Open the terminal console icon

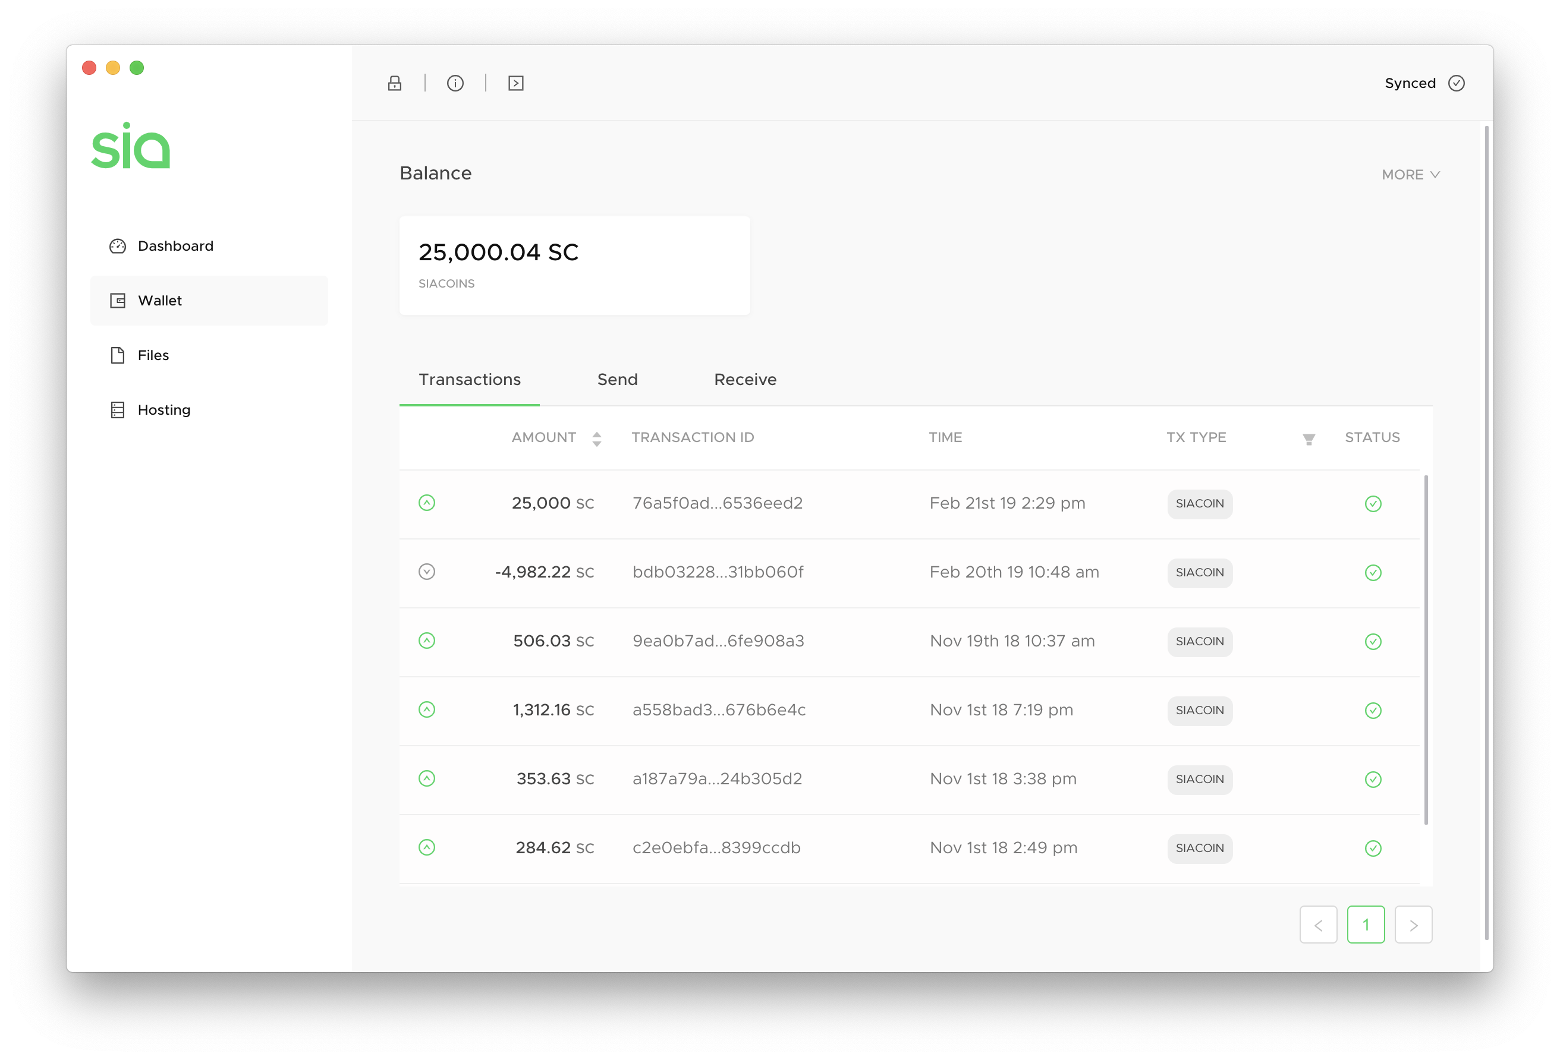point(515,83)
